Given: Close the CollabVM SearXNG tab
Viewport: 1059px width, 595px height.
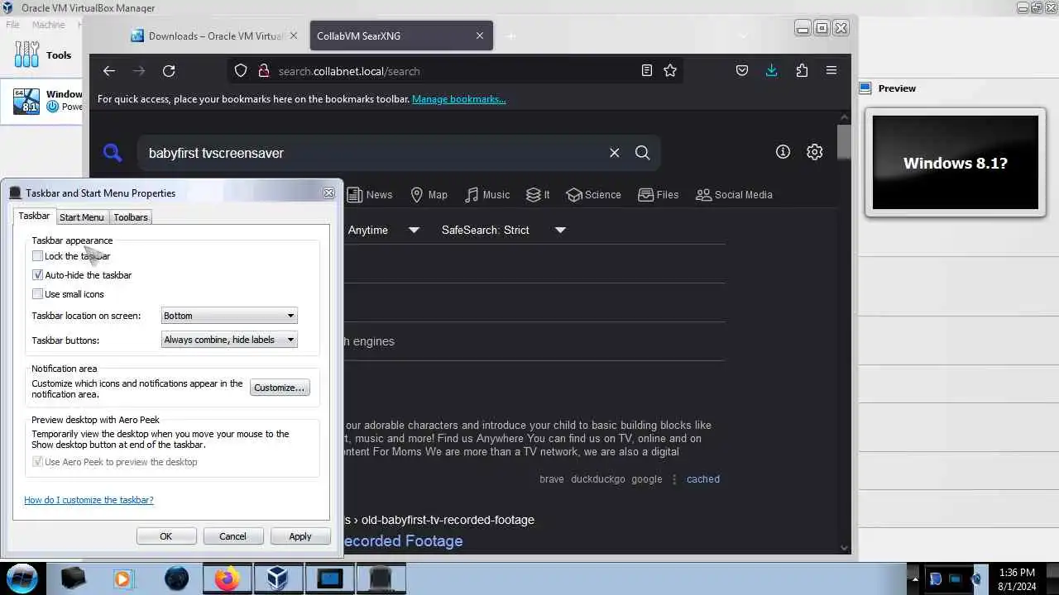Looking at the screenshot, I should tap(480, 36).
